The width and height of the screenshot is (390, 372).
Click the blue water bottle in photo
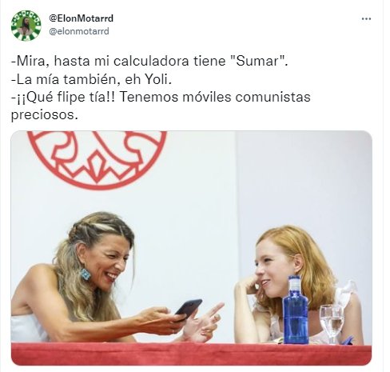click(296, 310)
